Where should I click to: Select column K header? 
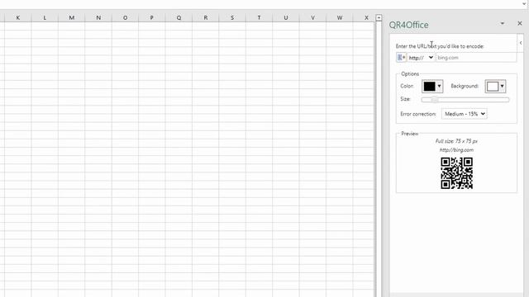(18, 17)
